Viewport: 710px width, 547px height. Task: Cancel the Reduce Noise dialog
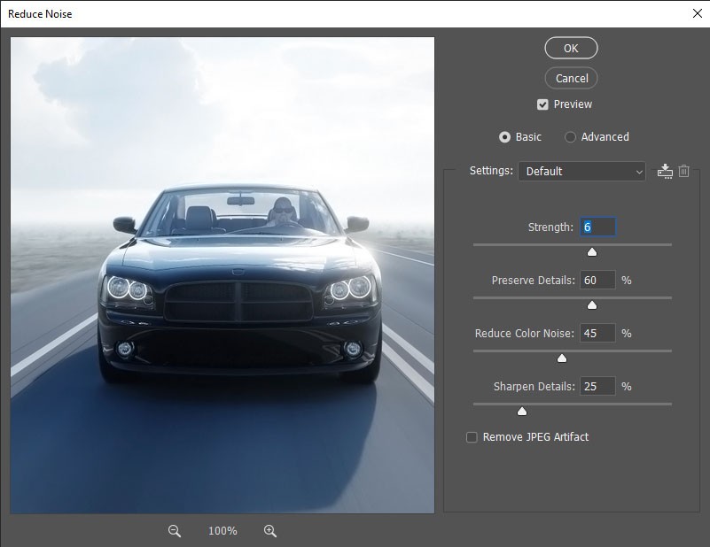571,78
